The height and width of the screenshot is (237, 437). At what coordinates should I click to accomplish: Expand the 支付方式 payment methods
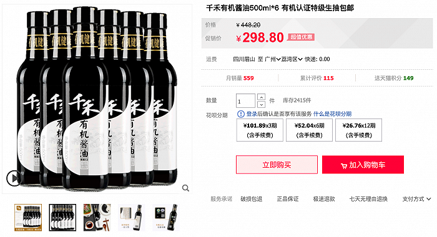tap(416, 199)
